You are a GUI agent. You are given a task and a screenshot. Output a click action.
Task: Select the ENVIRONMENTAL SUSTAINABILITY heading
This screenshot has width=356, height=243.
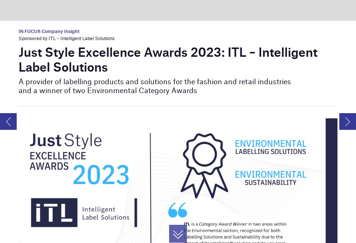[x=271, y=178]
